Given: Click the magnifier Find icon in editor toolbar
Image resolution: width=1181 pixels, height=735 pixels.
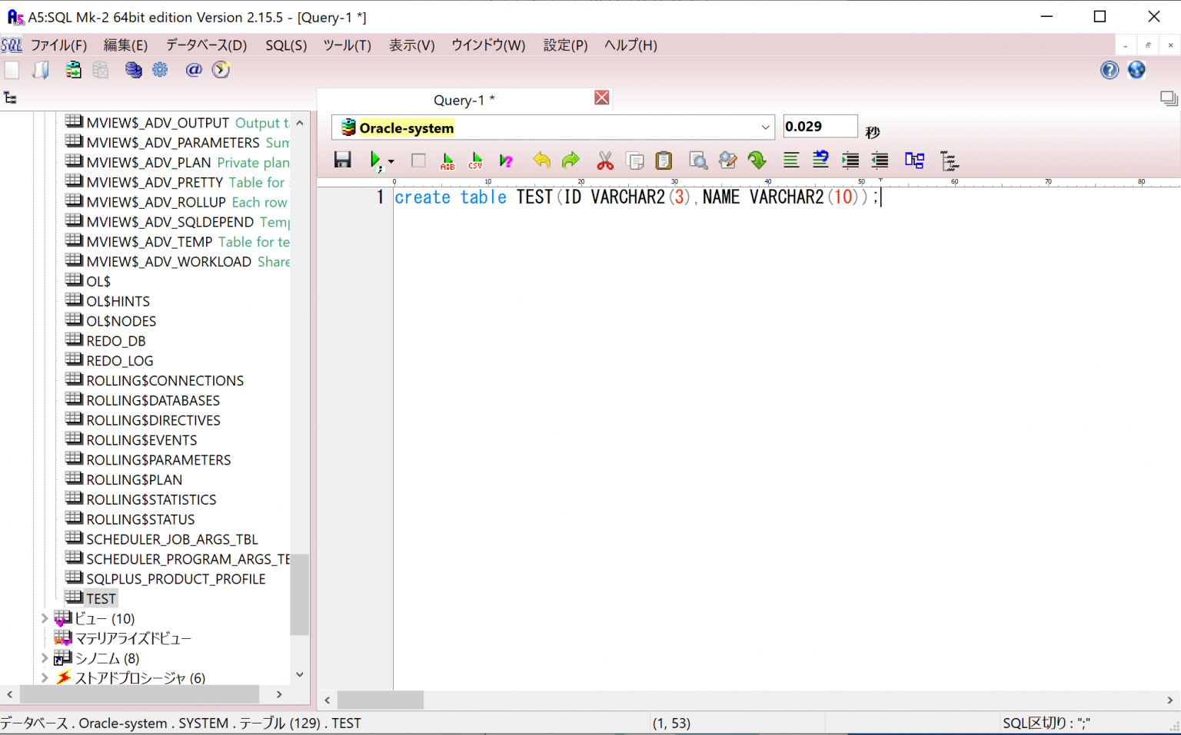Looking at the screenshot, I should point(697,160).
